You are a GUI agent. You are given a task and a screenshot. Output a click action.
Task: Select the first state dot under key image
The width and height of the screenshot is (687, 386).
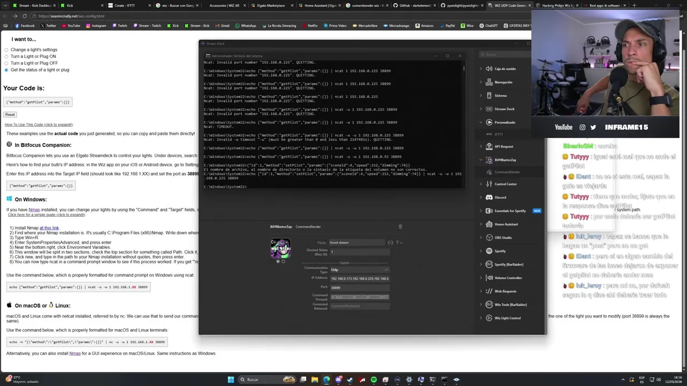[277, 261]
